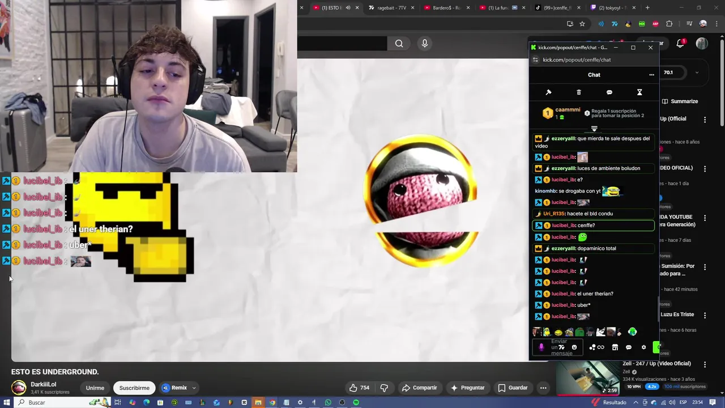Expand the Remix button dropdown arrow
This screenshot has width=725, height=408.
[x=194, y=388]
